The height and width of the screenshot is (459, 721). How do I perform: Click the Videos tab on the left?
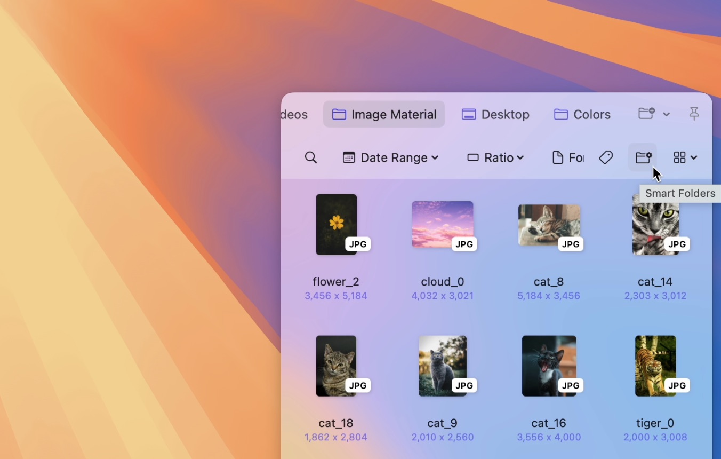pos(293,114)
